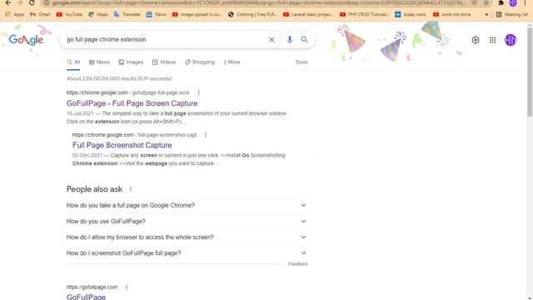Open options for the full-page-screenshot-capt result
The image size is (533, 300).
(x=206, y=135)
